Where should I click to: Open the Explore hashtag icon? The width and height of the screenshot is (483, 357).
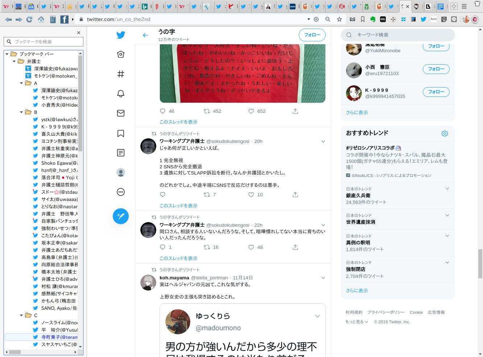pyautogui.click(x=121, y=74)
